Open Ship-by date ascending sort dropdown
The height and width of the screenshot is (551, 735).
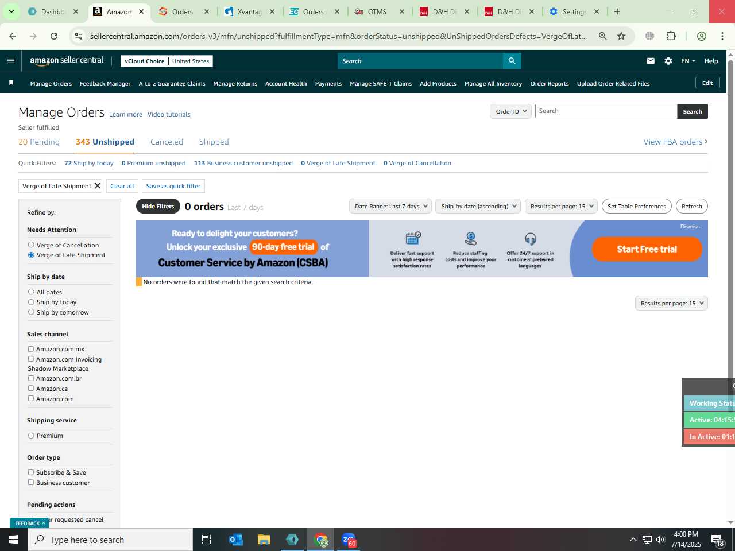(x=478, y=206)
